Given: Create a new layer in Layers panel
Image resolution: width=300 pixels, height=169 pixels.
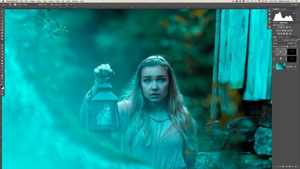Looking at the screenshot, I should (292, 167).
